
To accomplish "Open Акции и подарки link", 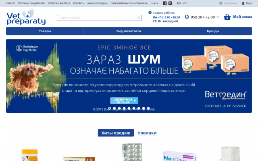I will [97, 3].
